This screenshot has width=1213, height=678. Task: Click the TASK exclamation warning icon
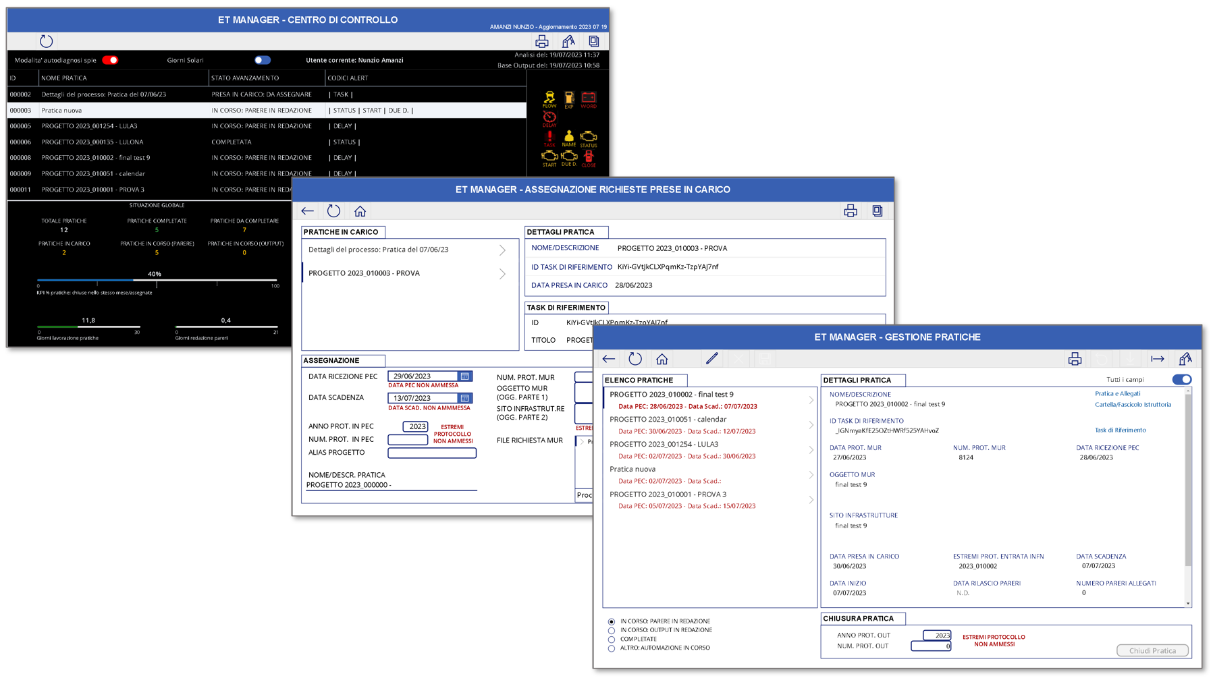[549, 139]
